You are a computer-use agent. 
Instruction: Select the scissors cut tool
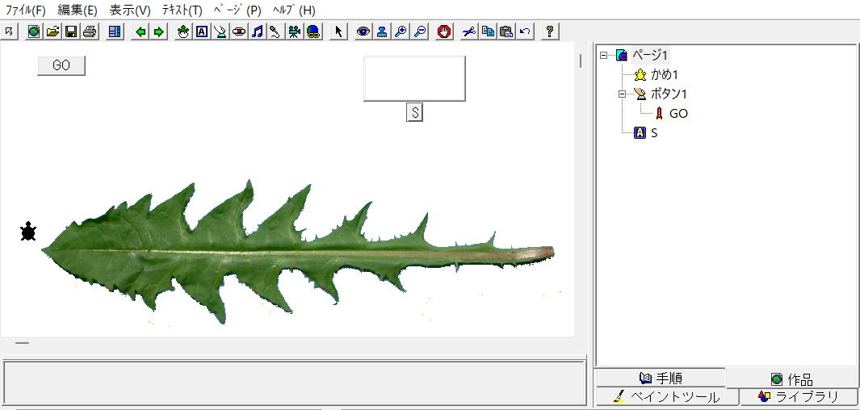pyautogui.click(x=469, y=31)
